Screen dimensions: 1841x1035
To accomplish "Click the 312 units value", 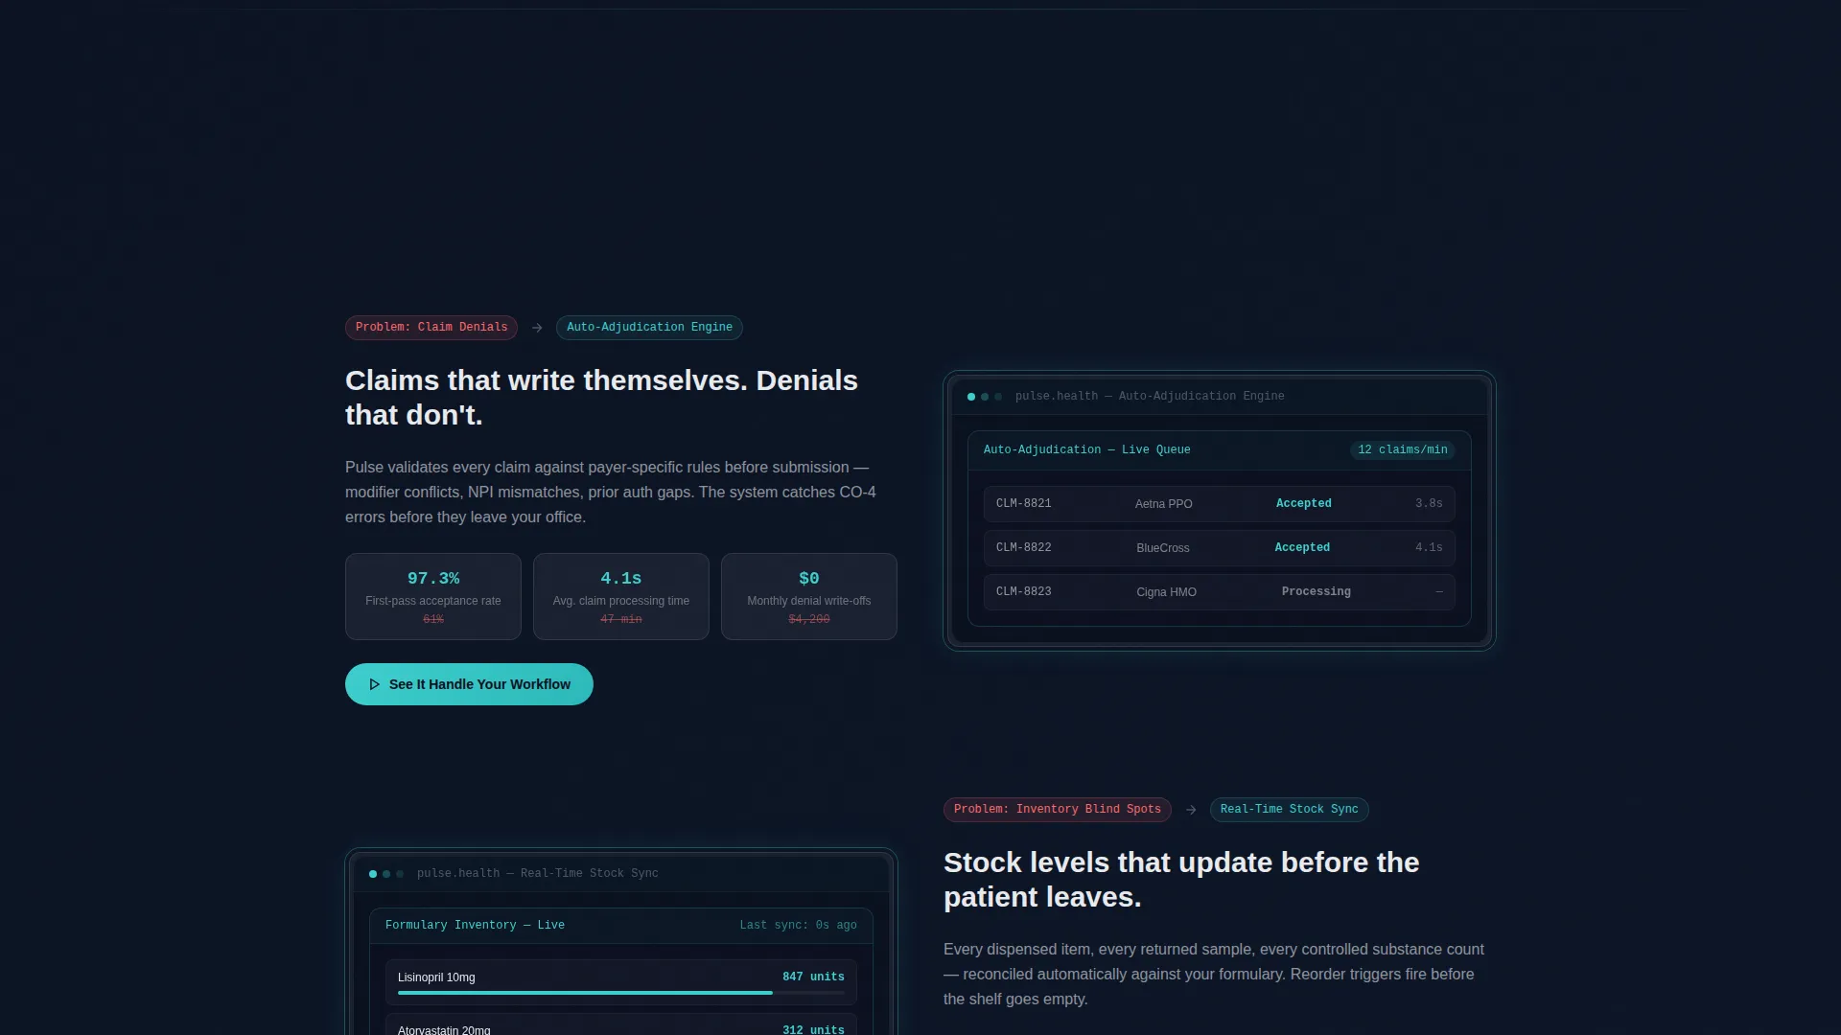I will [813, 1030].
